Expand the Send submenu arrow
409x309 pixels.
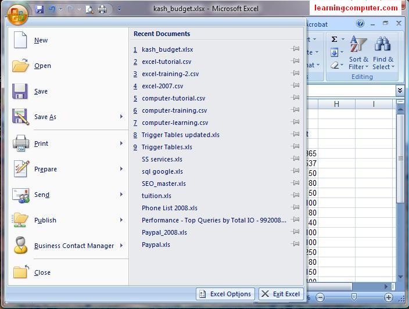point(121,194)
